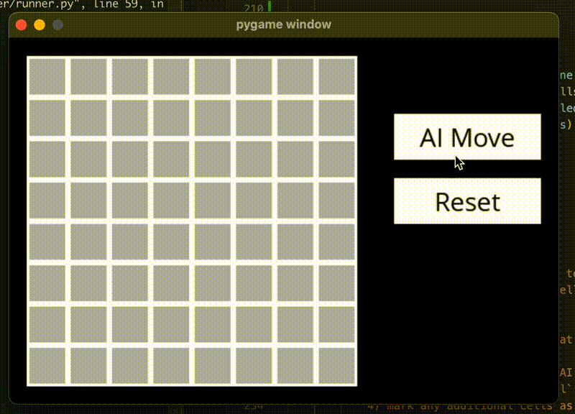Image resolution: width=575 pixels, height=414 pixels.
Task: Reveal cell in row 7, column 5
Action: tap(213, 325)
